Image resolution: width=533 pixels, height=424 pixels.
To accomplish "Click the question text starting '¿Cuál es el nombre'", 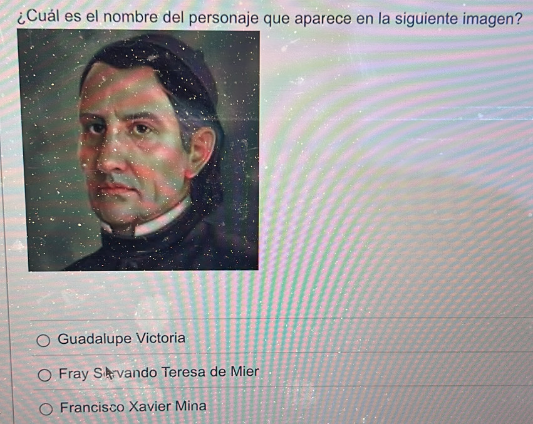I will (x=270, y=18).
